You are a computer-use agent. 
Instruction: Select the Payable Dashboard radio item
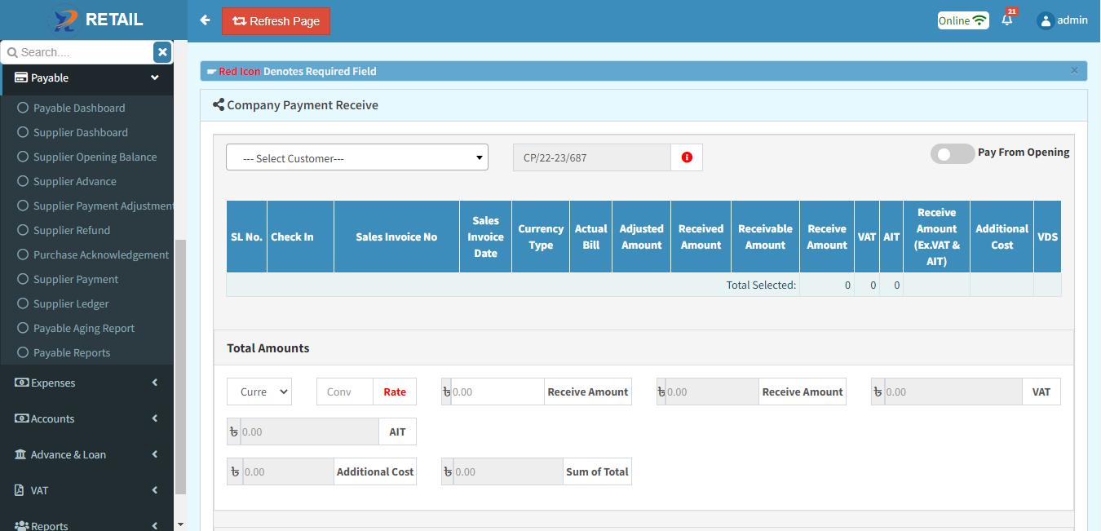[23, 108]
